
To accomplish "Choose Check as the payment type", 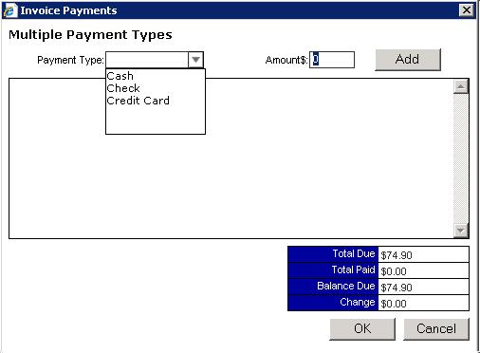I will [x=123, y=88].
